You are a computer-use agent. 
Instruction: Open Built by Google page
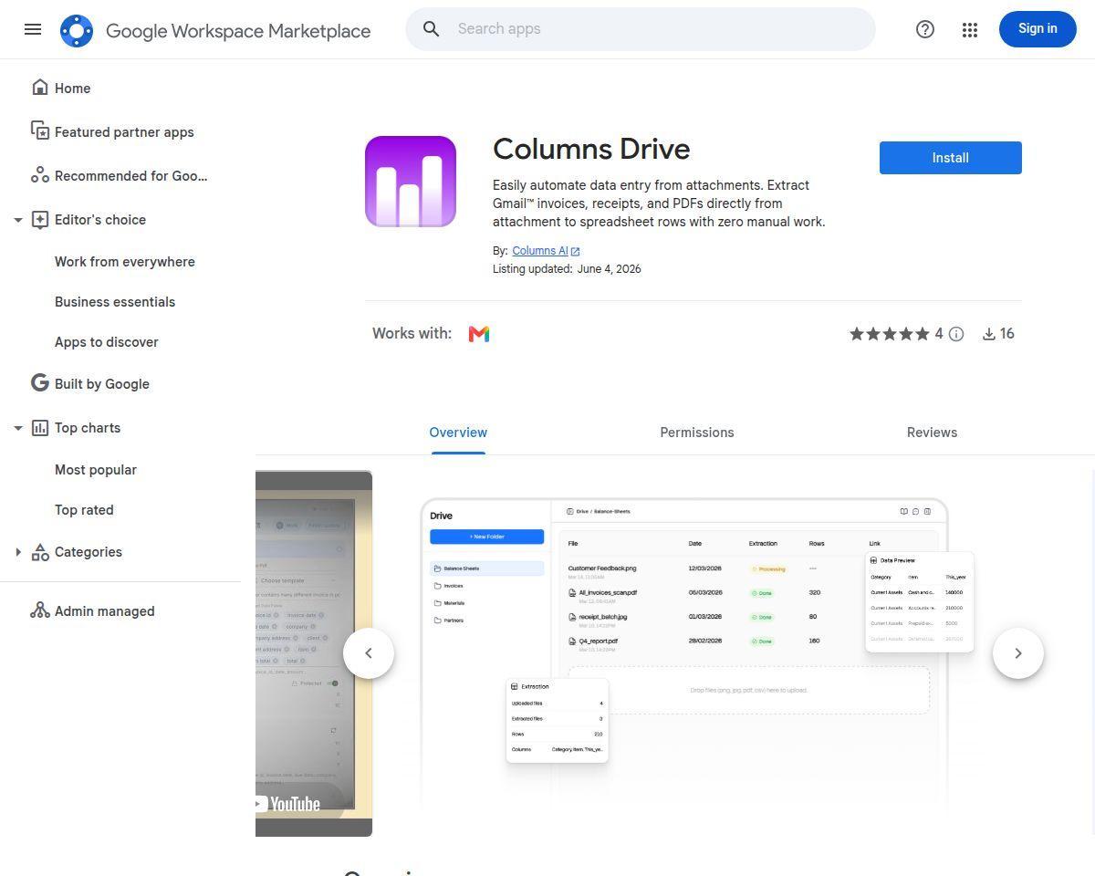click(102, 384)
